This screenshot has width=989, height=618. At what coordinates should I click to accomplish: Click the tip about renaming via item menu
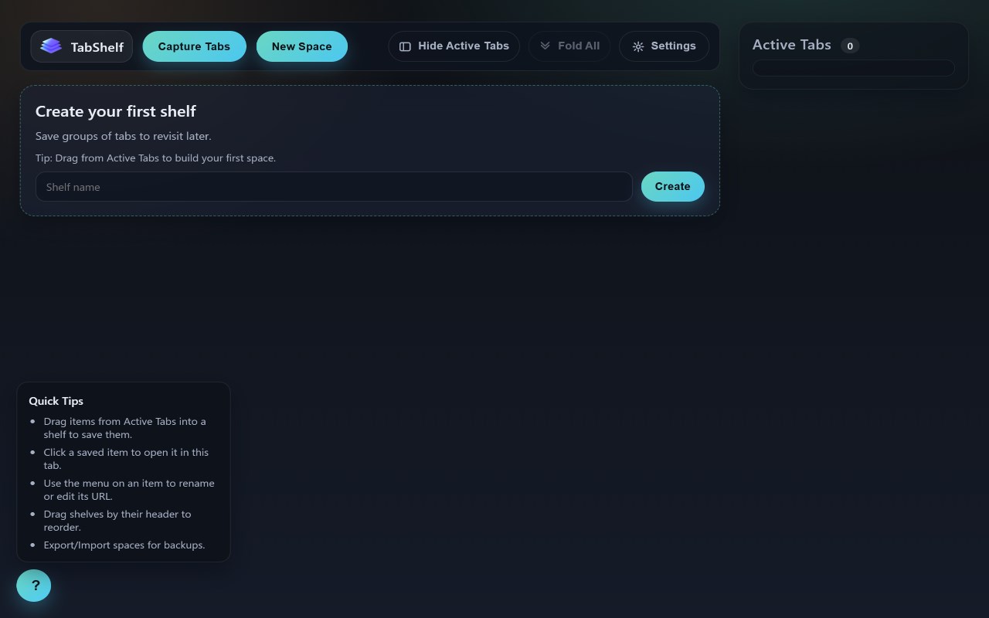(129, 490)
